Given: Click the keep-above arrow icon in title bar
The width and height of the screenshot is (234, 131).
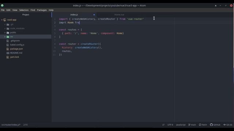Looking at the screenshot, I should (216, 6).
